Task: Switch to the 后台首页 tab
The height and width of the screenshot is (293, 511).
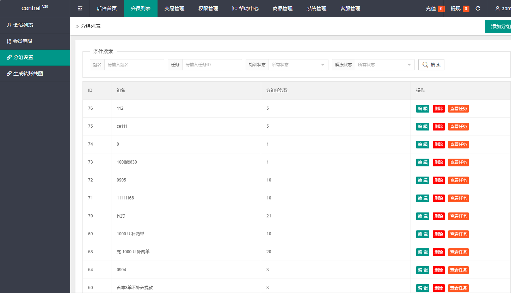Action: click(107, 8)
